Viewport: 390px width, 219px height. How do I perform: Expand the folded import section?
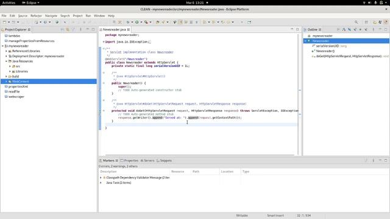[x=104, y=42]
